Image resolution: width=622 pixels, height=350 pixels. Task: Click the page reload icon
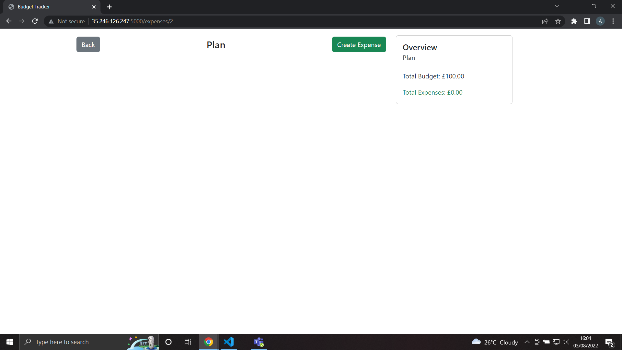pyautogui.click(x=35, y=21)
